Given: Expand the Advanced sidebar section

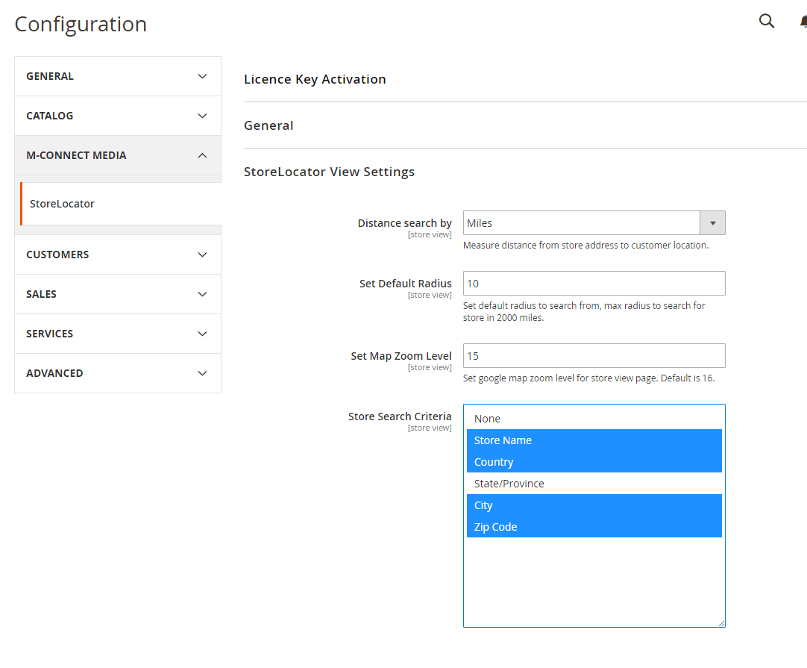Looking at the screenshot, I should coord(118,373).
